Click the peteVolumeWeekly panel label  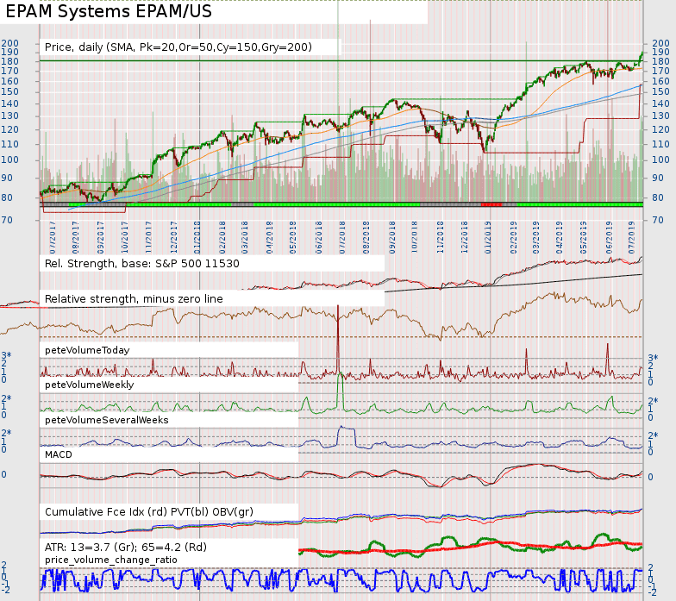click(x=90, y=385)
